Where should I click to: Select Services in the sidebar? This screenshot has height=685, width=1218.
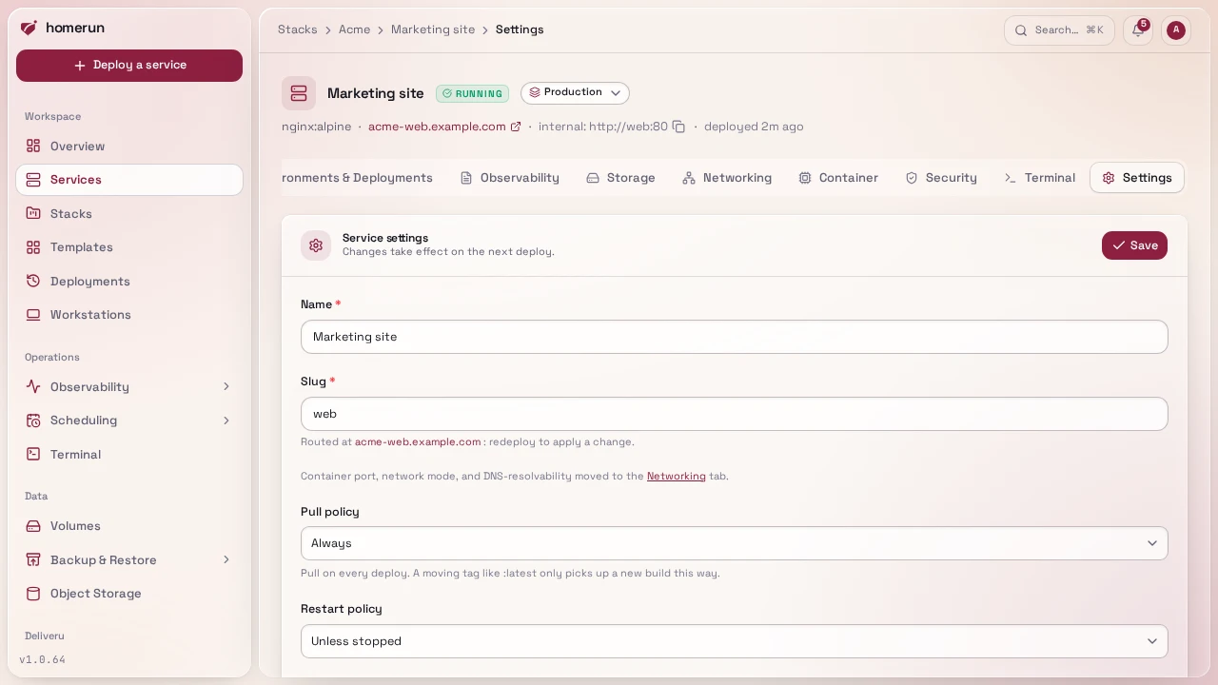[x=129, y=180]
